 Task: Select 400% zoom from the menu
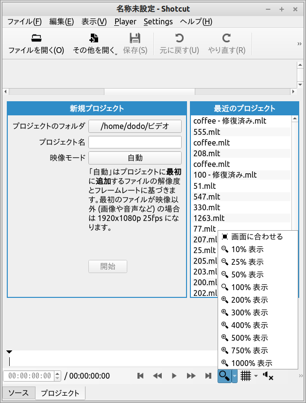[258, 325]
